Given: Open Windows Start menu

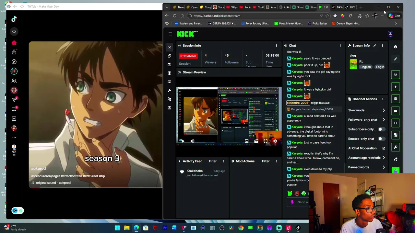Looking at the screenshot, I should click(117, 228).
